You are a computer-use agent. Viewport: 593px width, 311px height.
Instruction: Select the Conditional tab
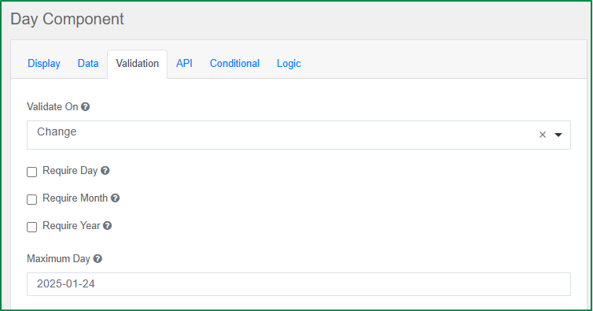(x=234, y=63)
